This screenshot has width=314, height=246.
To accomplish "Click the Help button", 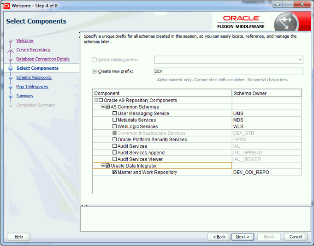I will [18, 237].
